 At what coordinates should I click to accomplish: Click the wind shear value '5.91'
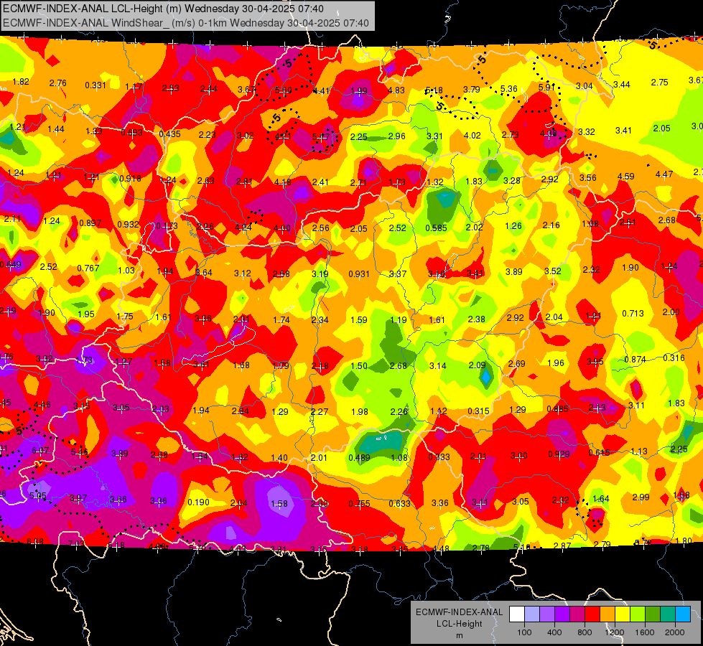tap(547, 87)
